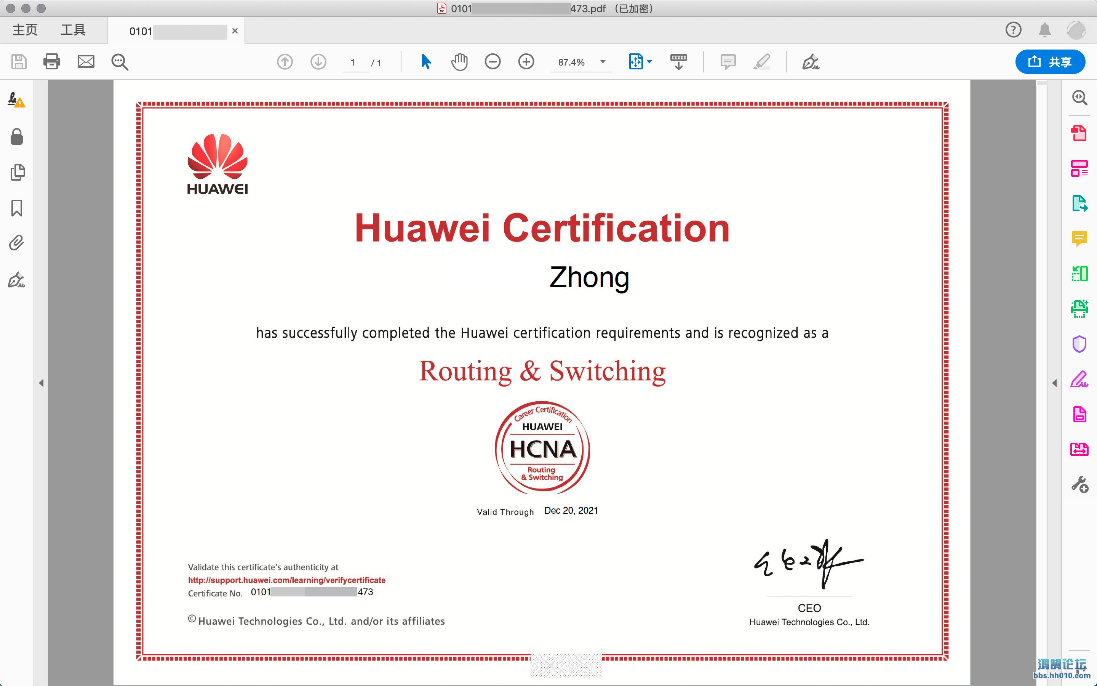Choose the selection arrow tool
Image resolution: width=1097 pixels, height=686 pixels.
tap(425, 62)
